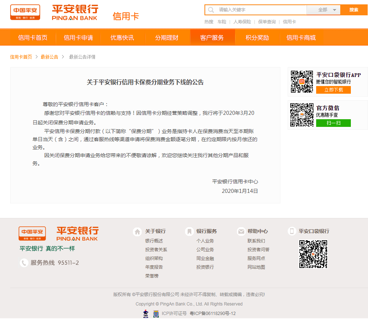This screenshot has height=319, width=368.
Task: Click the footer Ping An Bank logo
Action: click(x=77, y=234)
